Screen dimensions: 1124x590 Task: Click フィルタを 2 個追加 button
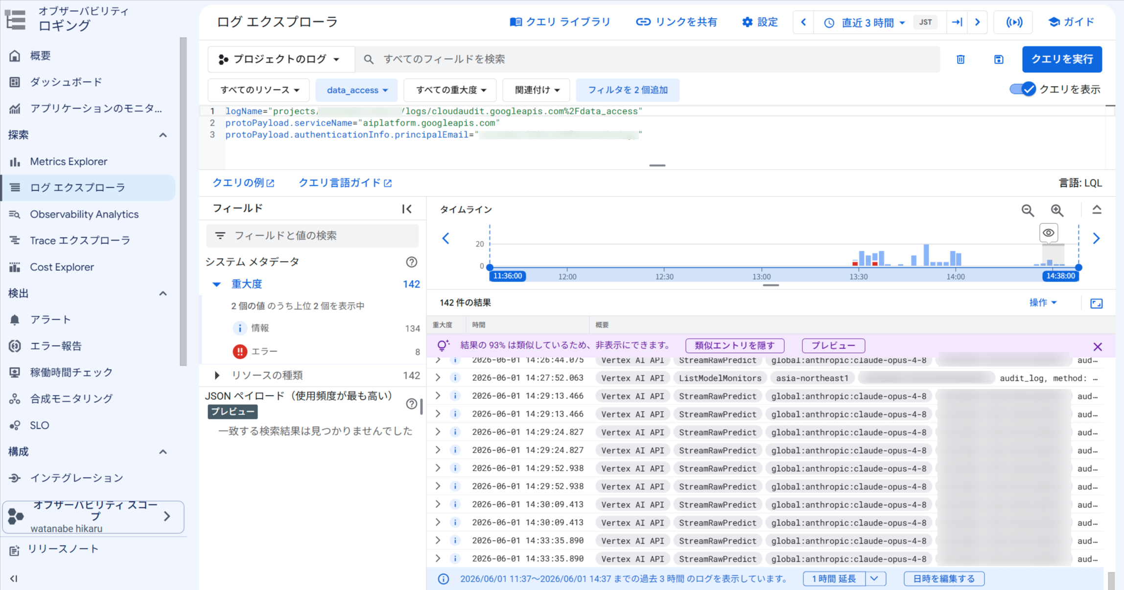628,90
